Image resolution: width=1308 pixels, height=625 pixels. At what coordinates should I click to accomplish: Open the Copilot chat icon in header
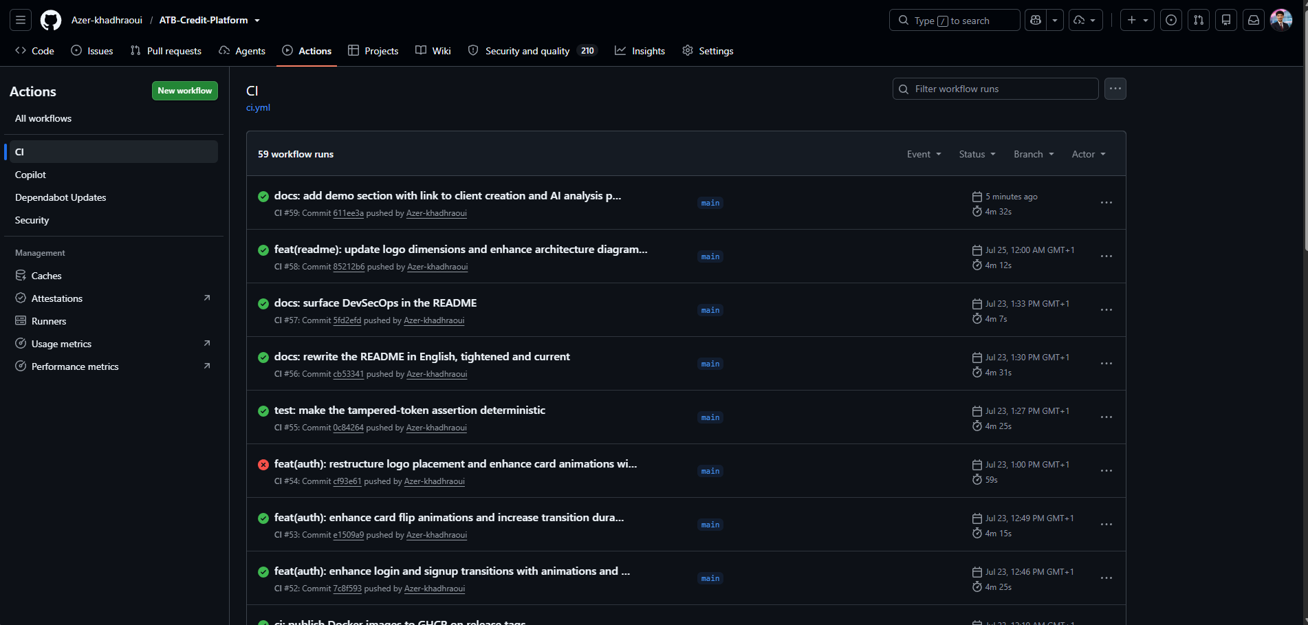point(1036,21)
